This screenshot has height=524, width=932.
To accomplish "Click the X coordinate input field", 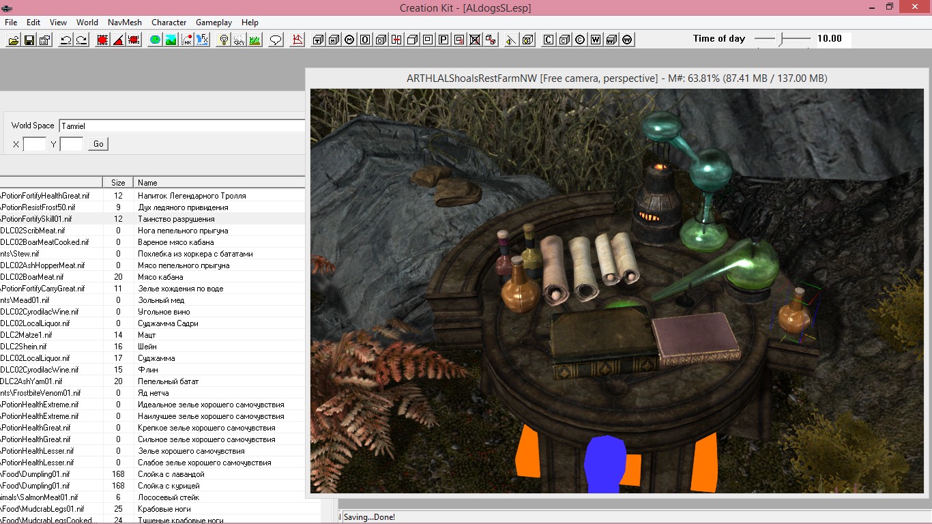I will [34, 144].
